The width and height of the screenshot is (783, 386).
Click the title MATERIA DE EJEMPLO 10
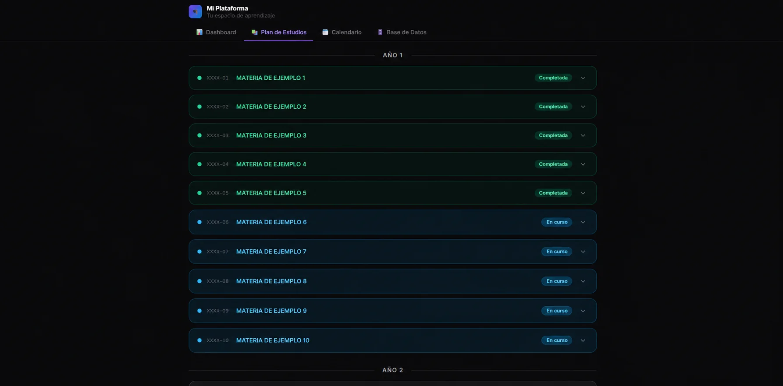273,340
